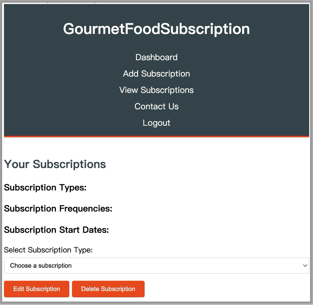
Task: Click the Subscription Start Dates heading
Action: [x=56, y=230]
